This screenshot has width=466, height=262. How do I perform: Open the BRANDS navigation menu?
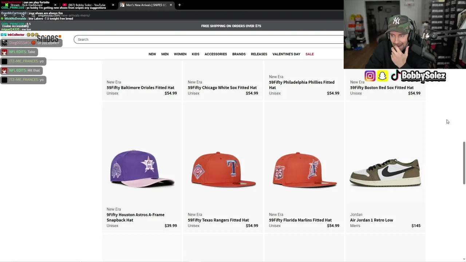point(239,54)
